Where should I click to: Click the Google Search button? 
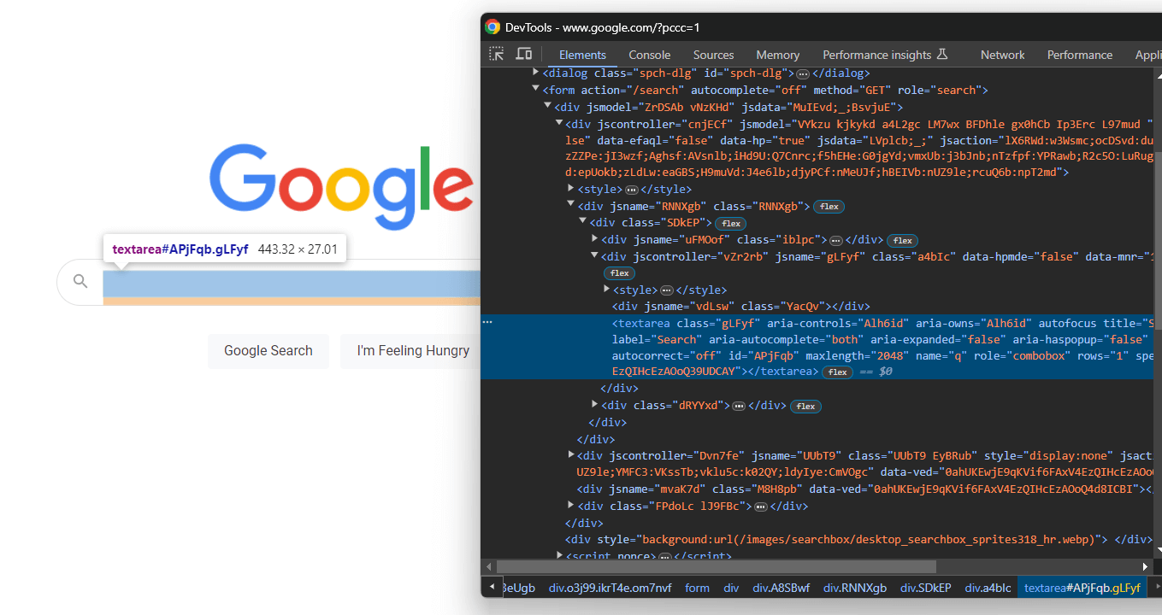coord(268,350)
